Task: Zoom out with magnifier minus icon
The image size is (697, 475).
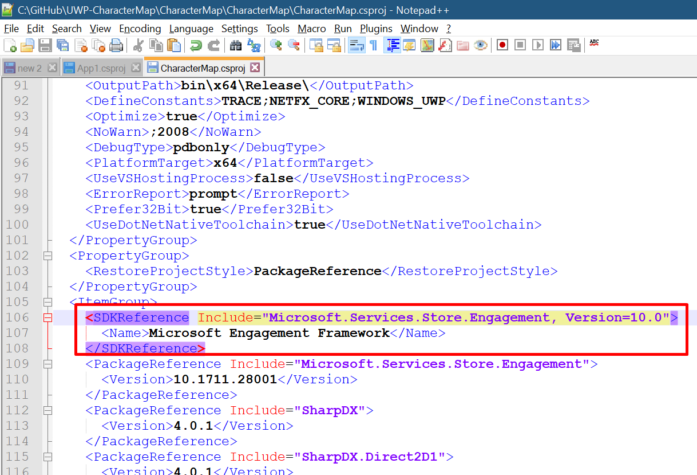Action: 294,45
